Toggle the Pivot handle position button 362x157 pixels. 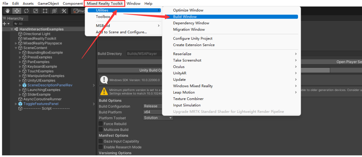[x=78, y=11]
